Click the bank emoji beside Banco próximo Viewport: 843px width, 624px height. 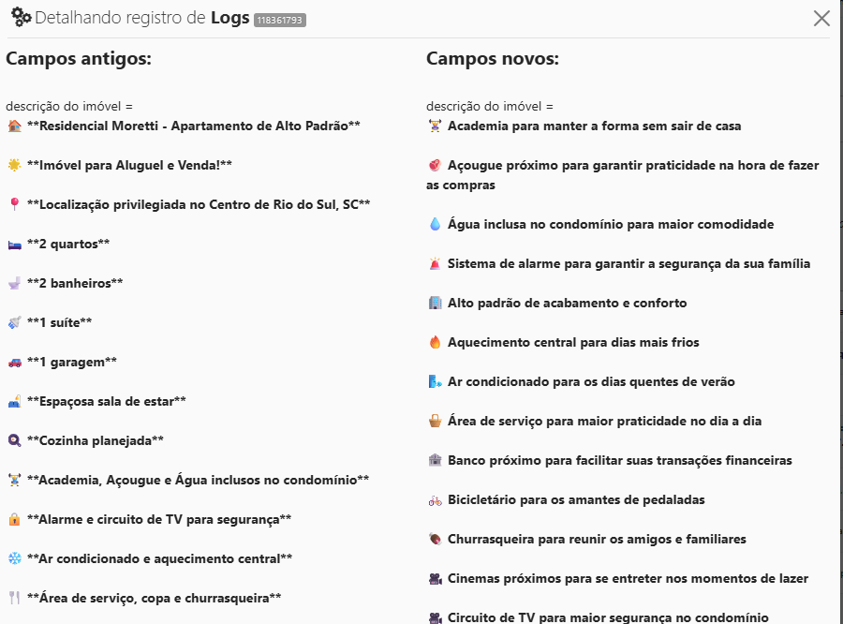(435, 461)
